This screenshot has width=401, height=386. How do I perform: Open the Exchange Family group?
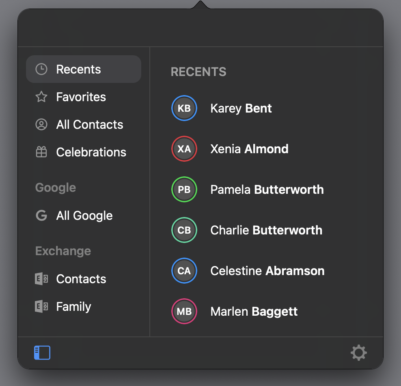click(x=84, y=306)
